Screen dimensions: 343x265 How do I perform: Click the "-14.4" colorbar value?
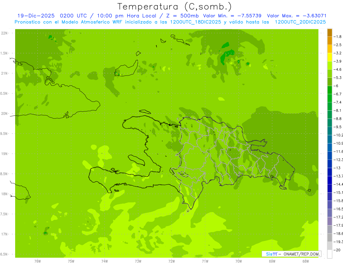pos(338,184)
